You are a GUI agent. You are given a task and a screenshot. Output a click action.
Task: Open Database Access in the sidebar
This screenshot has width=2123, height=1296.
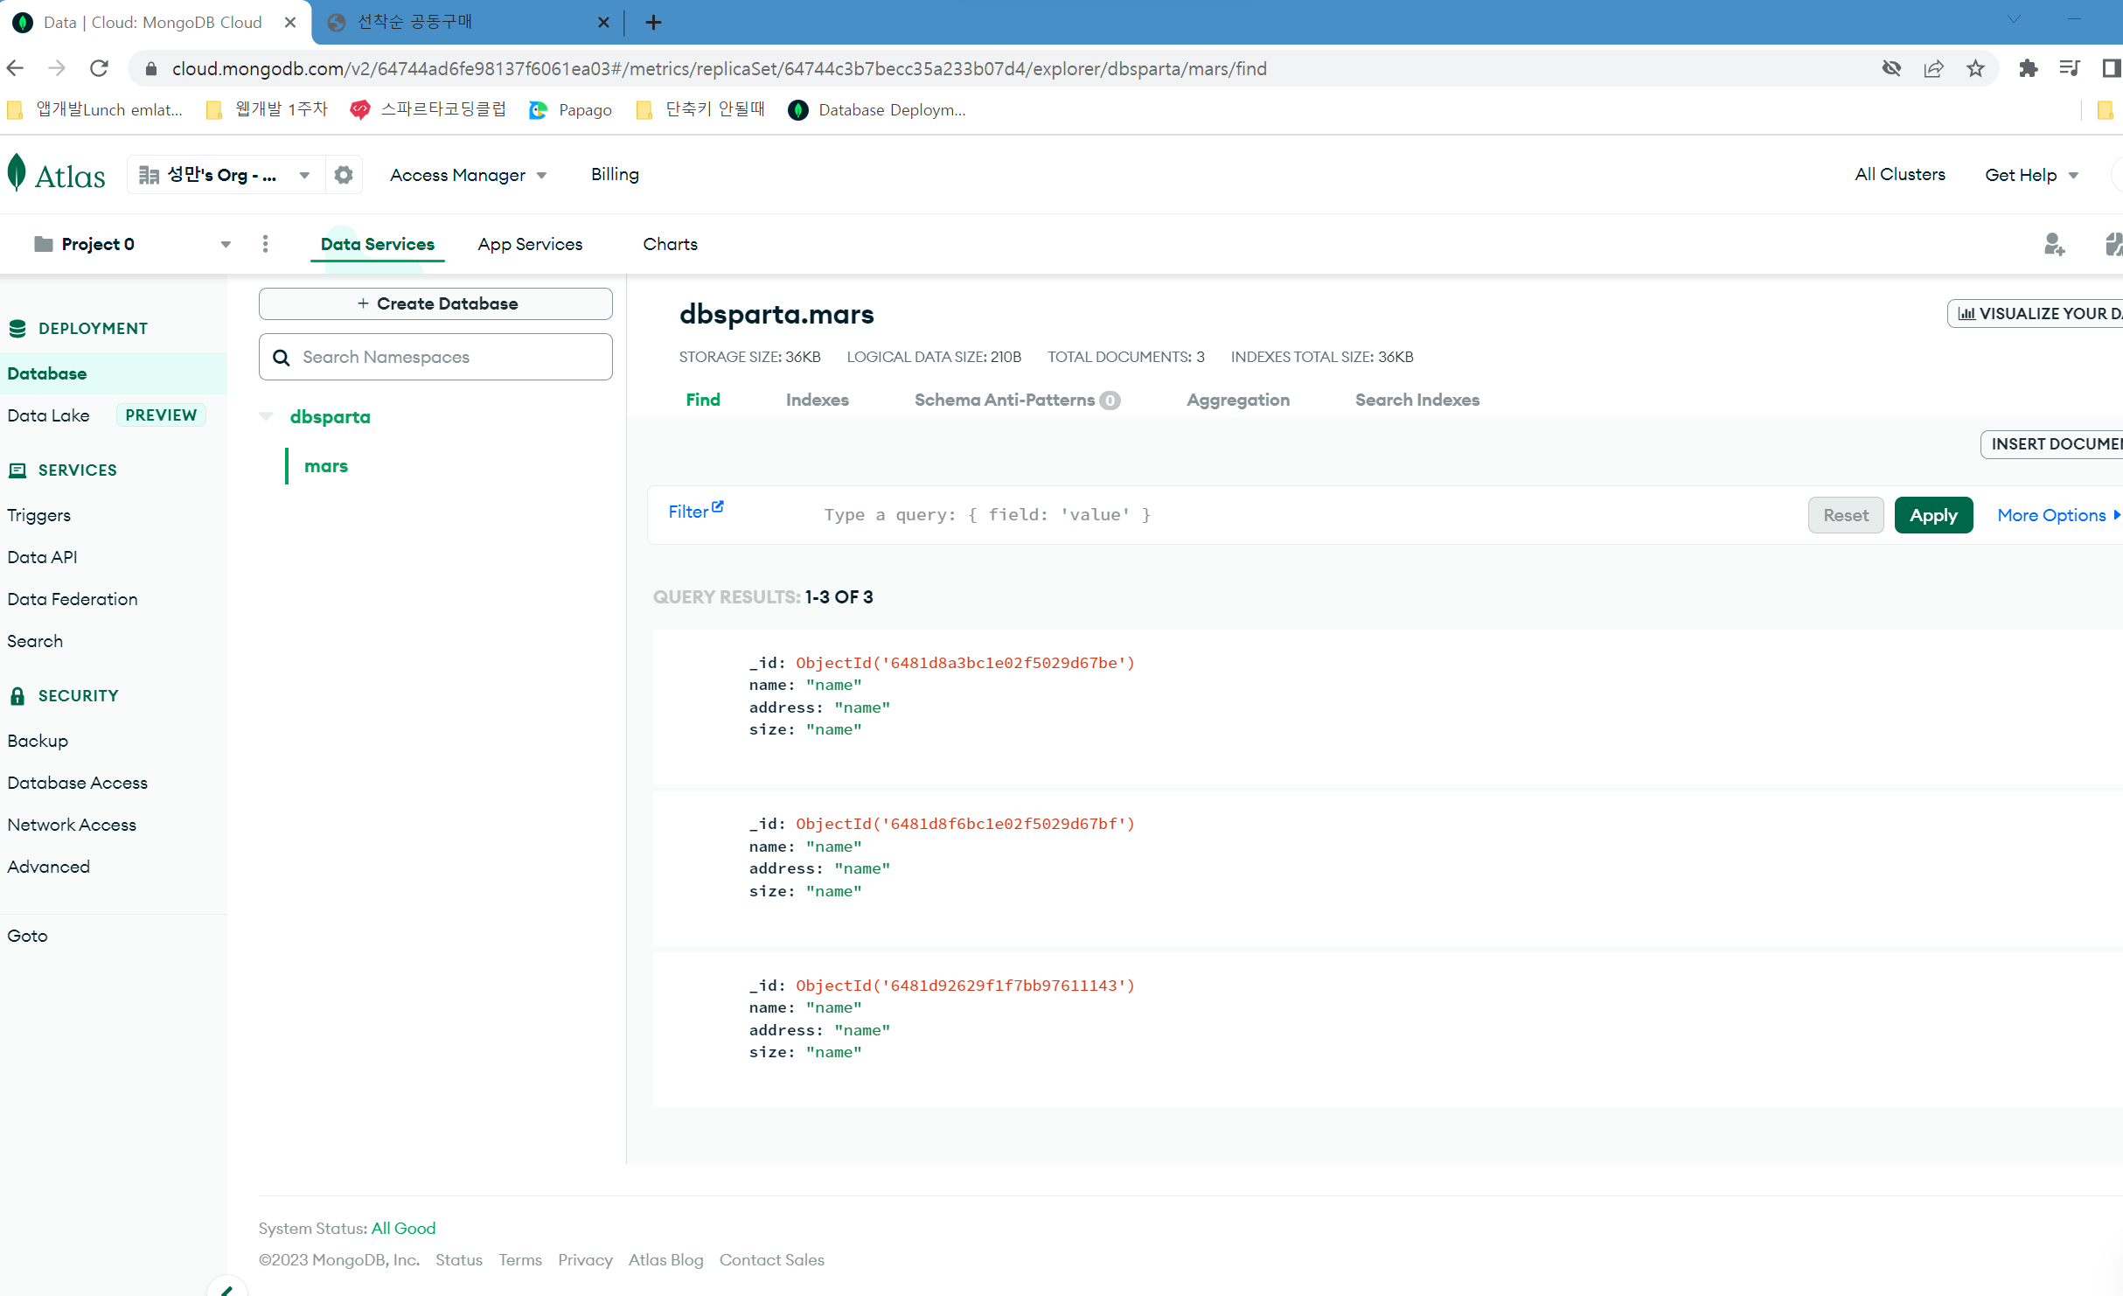[77, 783]
